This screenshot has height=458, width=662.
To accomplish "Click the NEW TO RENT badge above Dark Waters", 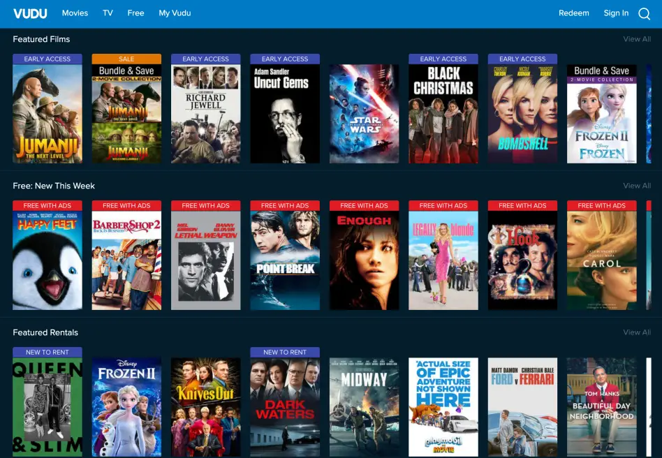I will coord(285,352).
